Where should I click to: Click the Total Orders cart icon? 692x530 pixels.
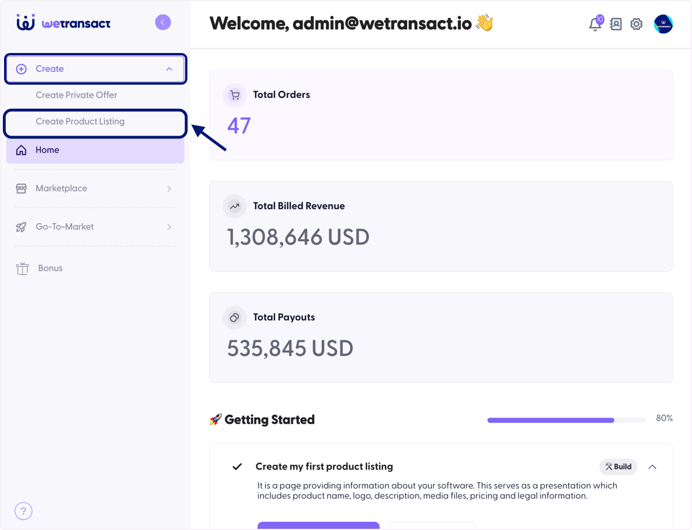click(x=234, y=95)
